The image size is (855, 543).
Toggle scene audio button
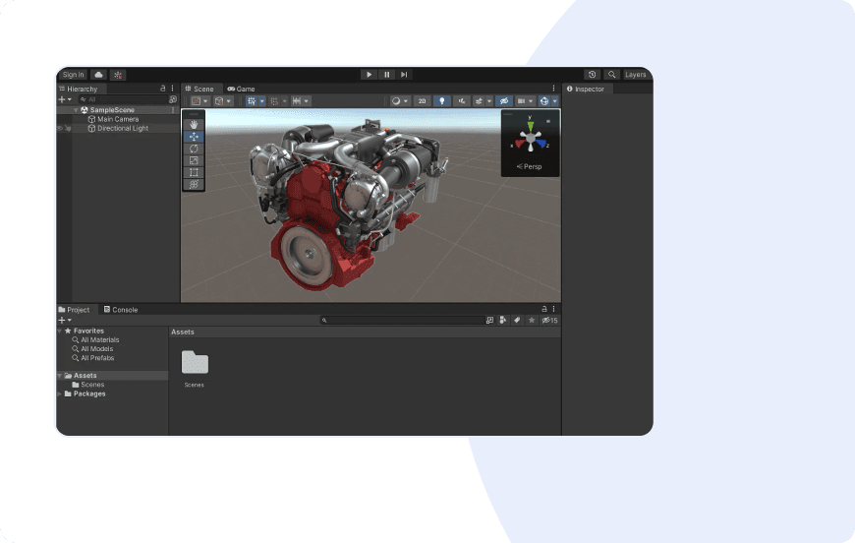coord(461,101)
